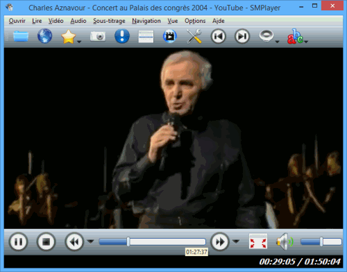The width and height of the screenshot is (347, 272).
Task: Open the Audio menu
Action: pos(78,21)
